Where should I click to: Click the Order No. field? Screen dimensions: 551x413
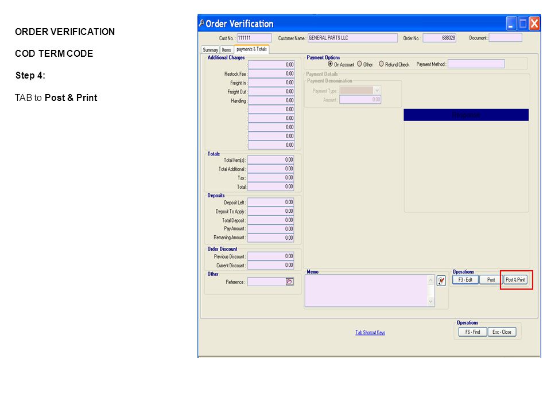(x=439, y=38)
